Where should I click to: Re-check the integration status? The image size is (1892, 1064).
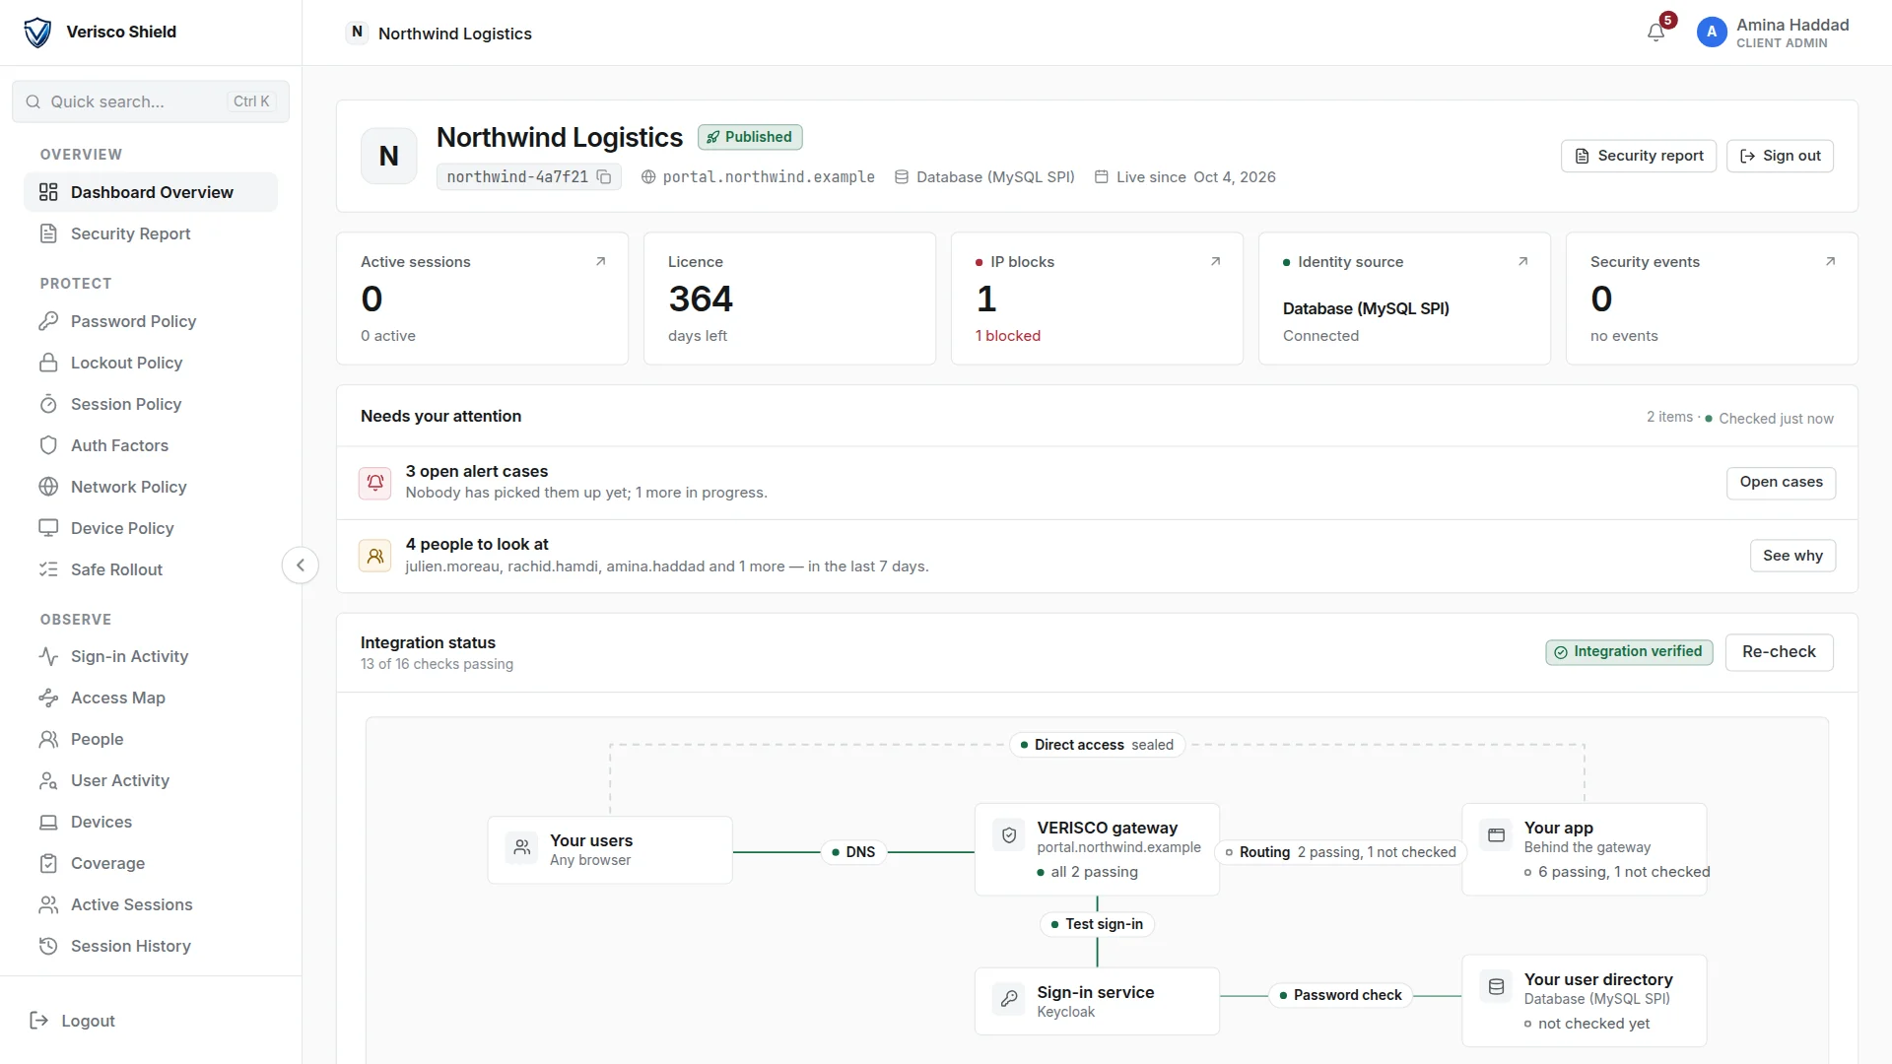point(1779,652)
